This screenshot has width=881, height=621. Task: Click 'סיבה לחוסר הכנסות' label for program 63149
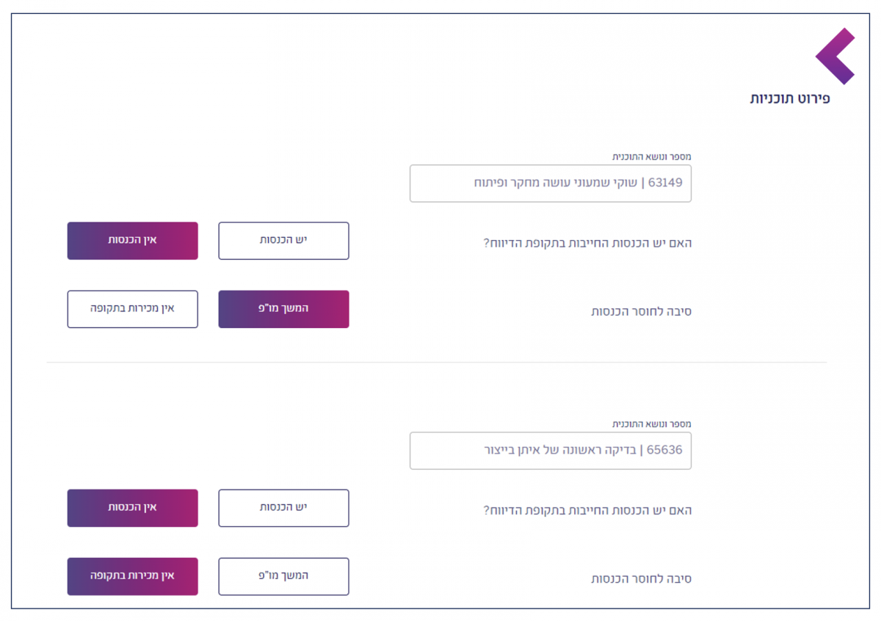click(x=641, y=311)
